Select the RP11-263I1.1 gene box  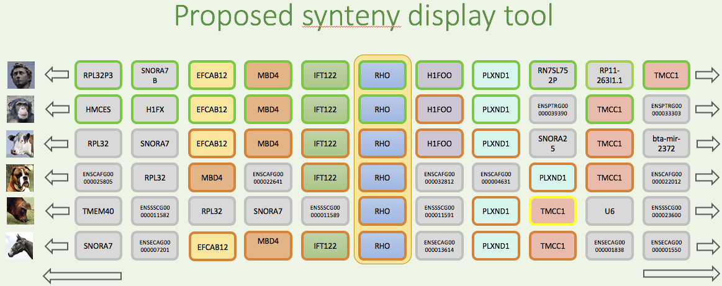click(609, 75)
